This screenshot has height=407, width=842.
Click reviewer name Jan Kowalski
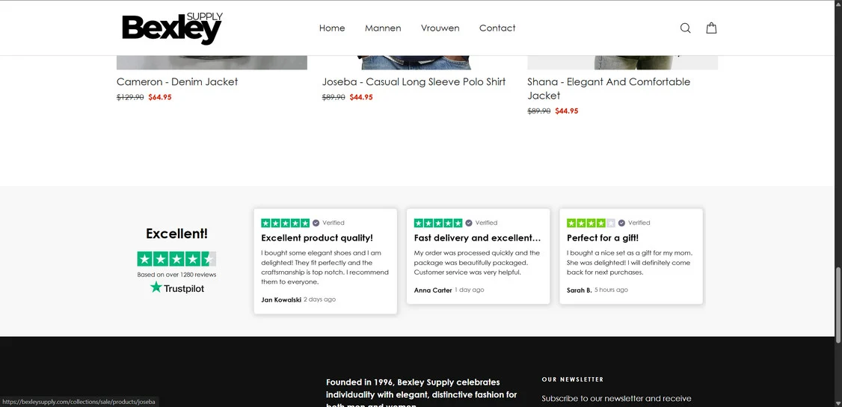coord(281,299)
